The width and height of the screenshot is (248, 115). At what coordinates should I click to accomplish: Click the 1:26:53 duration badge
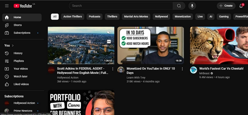tap(108, 61)
